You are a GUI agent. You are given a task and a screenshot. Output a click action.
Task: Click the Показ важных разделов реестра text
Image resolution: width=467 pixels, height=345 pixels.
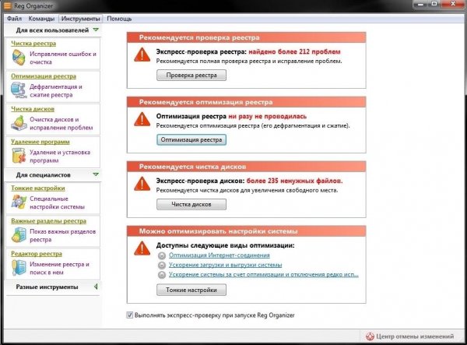tap(62, 235)
